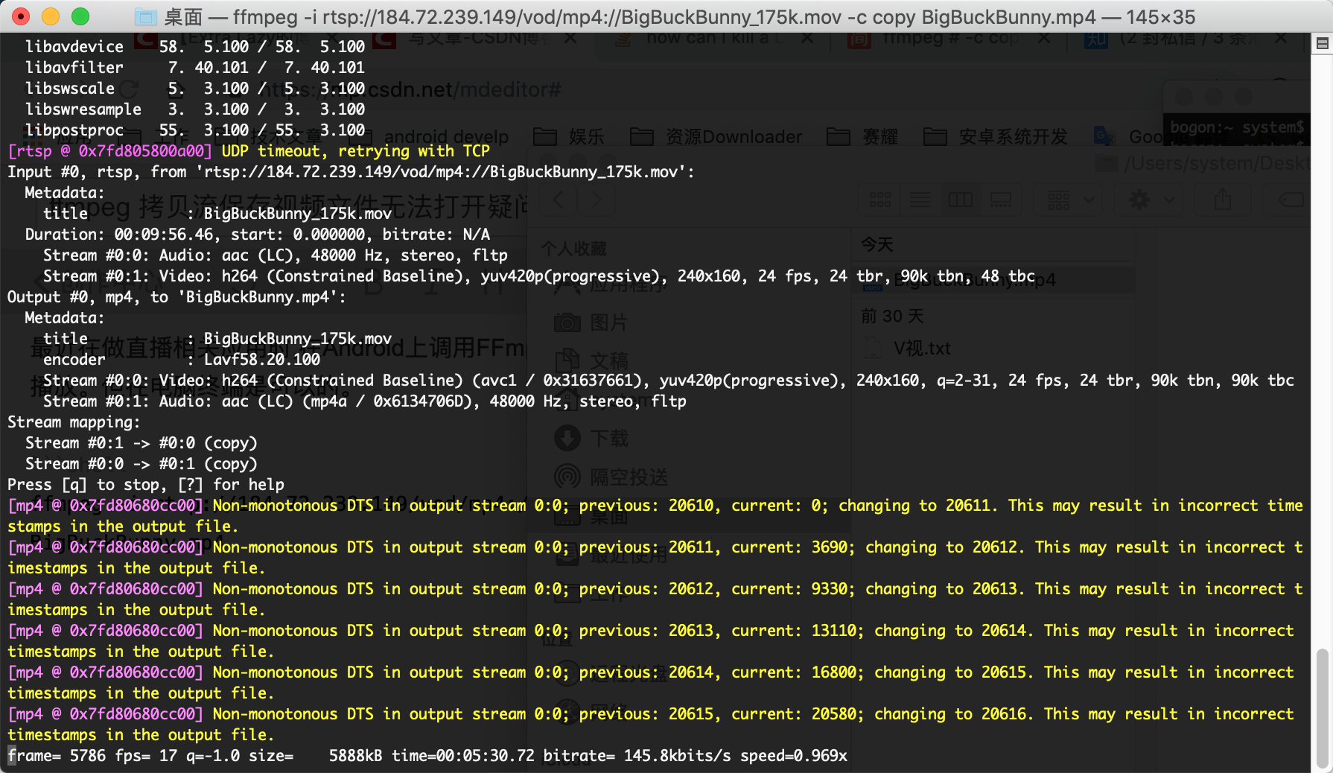Click the 'Stream #0:1 -> #0:0 (copy)' line
The height and width of the screenshot is (773, 1333).
(141, 442)
